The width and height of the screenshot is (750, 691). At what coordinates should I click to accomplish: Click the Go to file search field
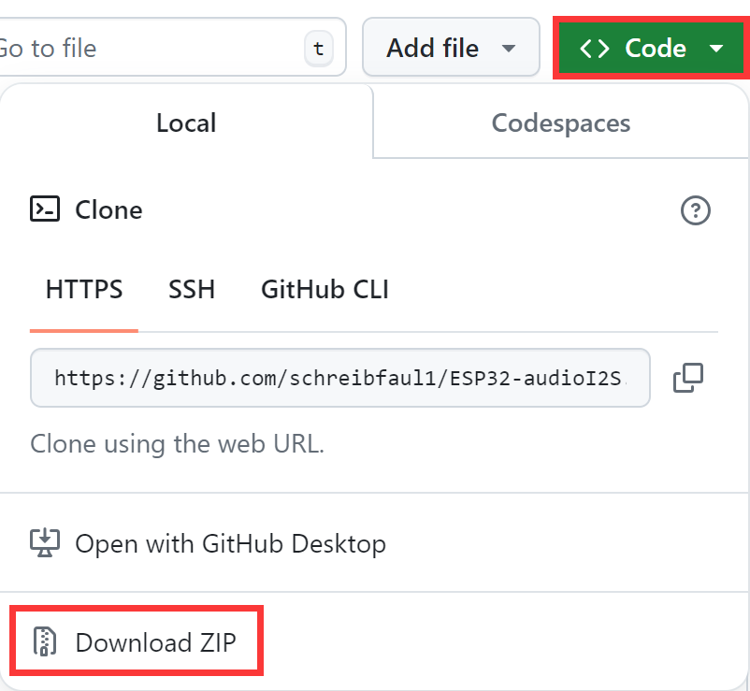pyautogui.click(x=172, y=48)
